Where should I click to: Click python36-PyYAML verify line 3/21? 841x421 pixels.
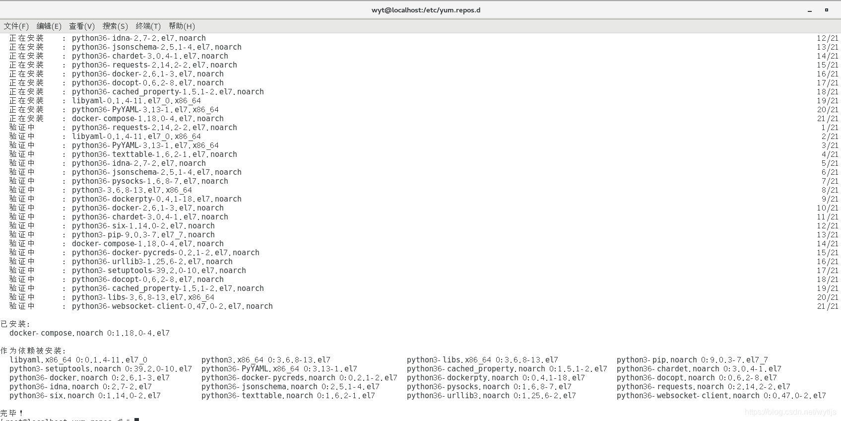pyautogui.click(x=424, y=145)
